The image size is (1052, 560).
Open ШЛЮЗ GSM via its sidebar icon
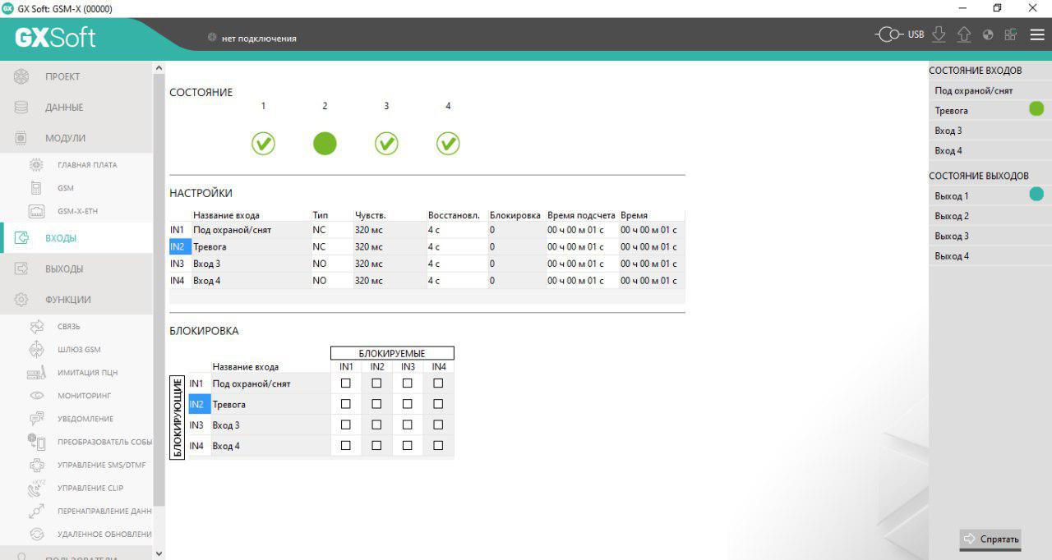point(36,350)
